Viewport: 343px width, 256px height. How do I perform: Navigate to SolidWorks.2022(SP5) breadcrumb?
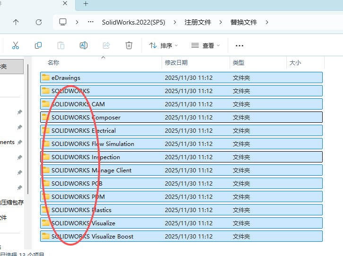pos(133,22)
